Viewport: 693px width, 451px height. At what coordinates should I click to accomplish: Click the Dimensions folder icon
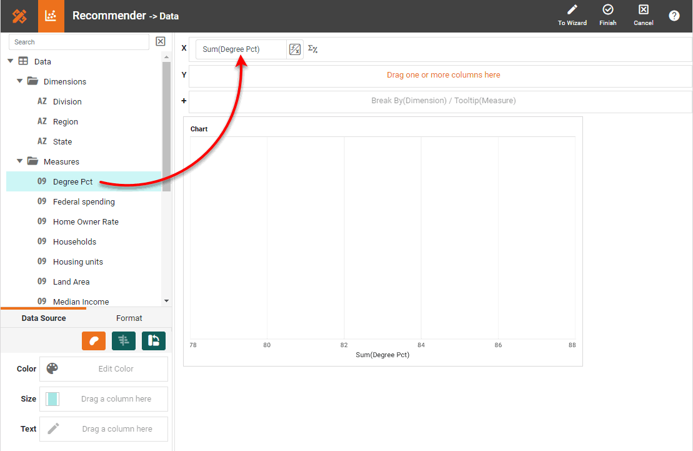(x=32, y=81)
